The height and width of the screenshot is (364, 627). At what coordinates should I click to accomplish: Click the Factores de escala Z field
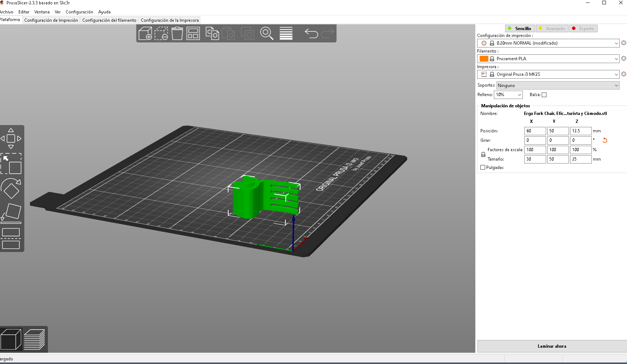point(581,150)
